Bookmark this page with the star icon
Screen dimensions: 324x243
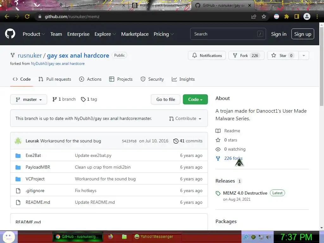click(264, 16)
